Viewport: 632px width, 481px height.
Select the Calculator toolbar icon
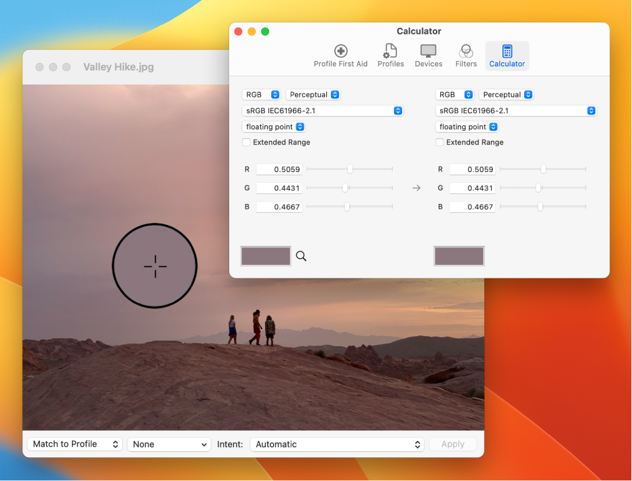tap(507, 56)
